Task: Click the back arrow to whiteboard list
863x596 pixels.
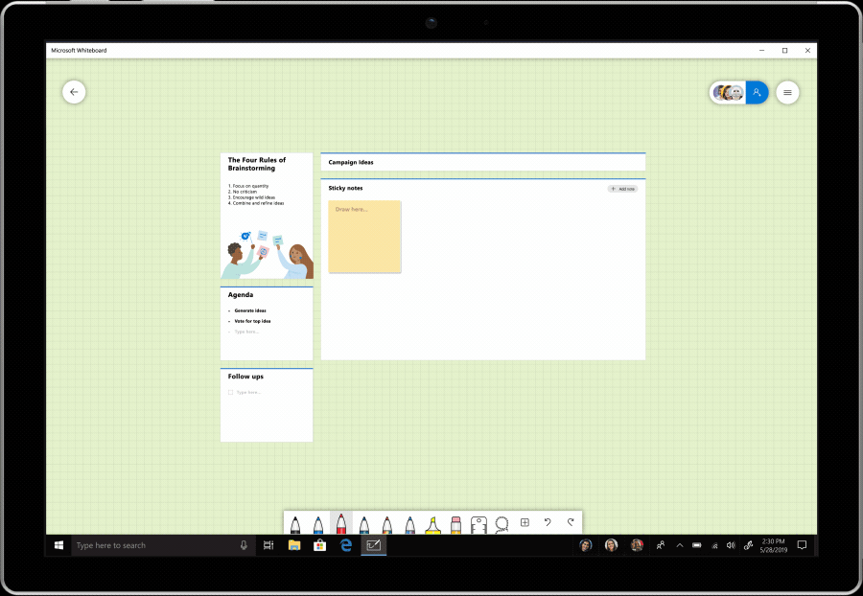Action: point(74,92)
